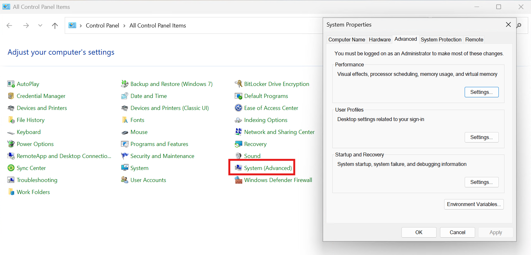Click the Recovery icon
This screenshot has height=255, width=531.
coord(238,144)
